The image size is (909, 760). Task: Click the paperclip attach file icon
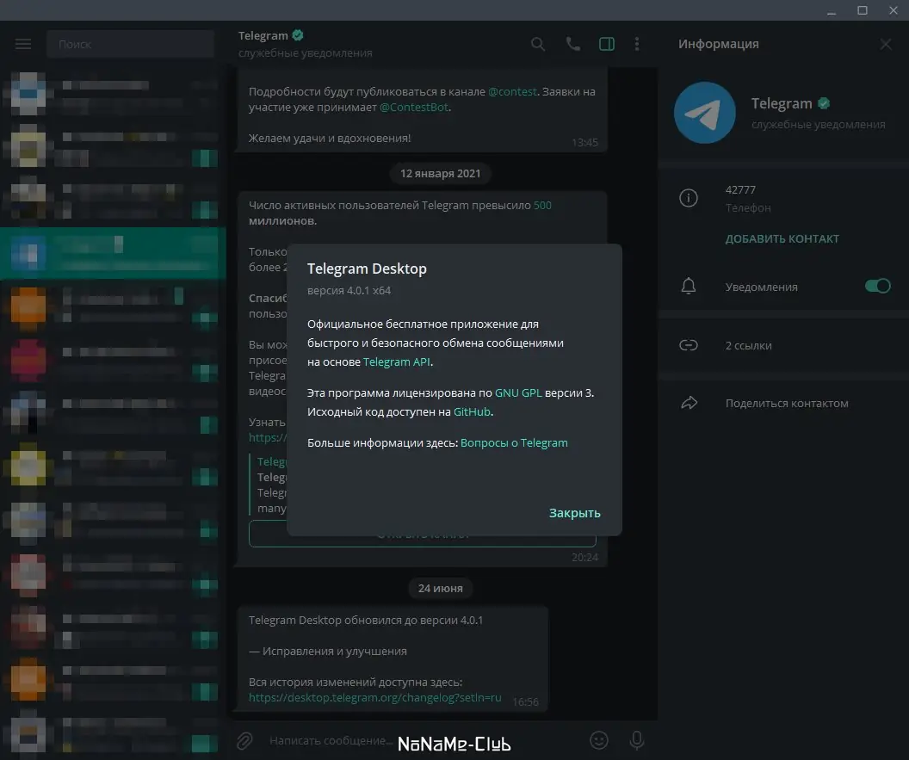(x=244, y=740)
